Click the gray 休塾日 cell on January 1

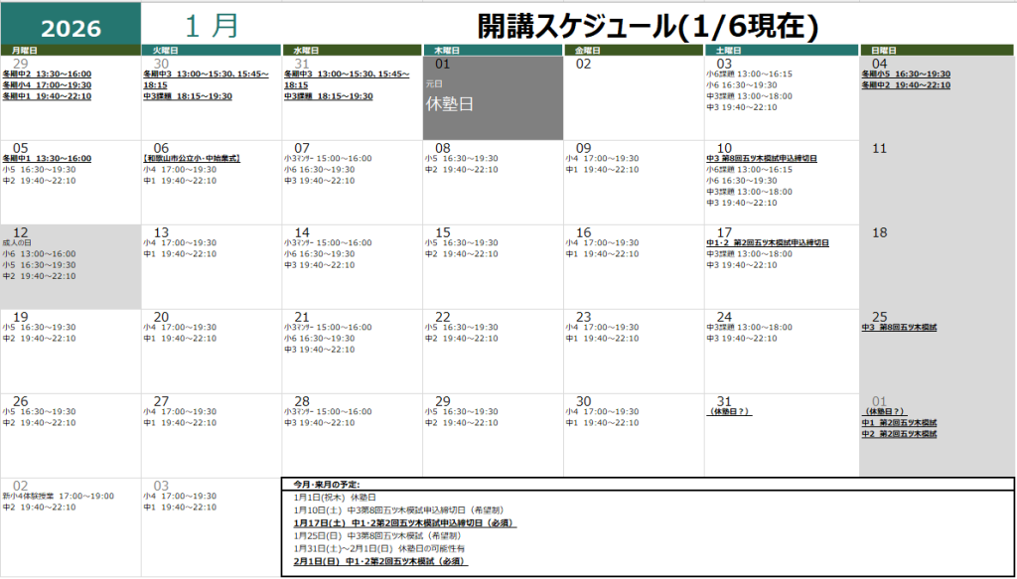(493, 102)
